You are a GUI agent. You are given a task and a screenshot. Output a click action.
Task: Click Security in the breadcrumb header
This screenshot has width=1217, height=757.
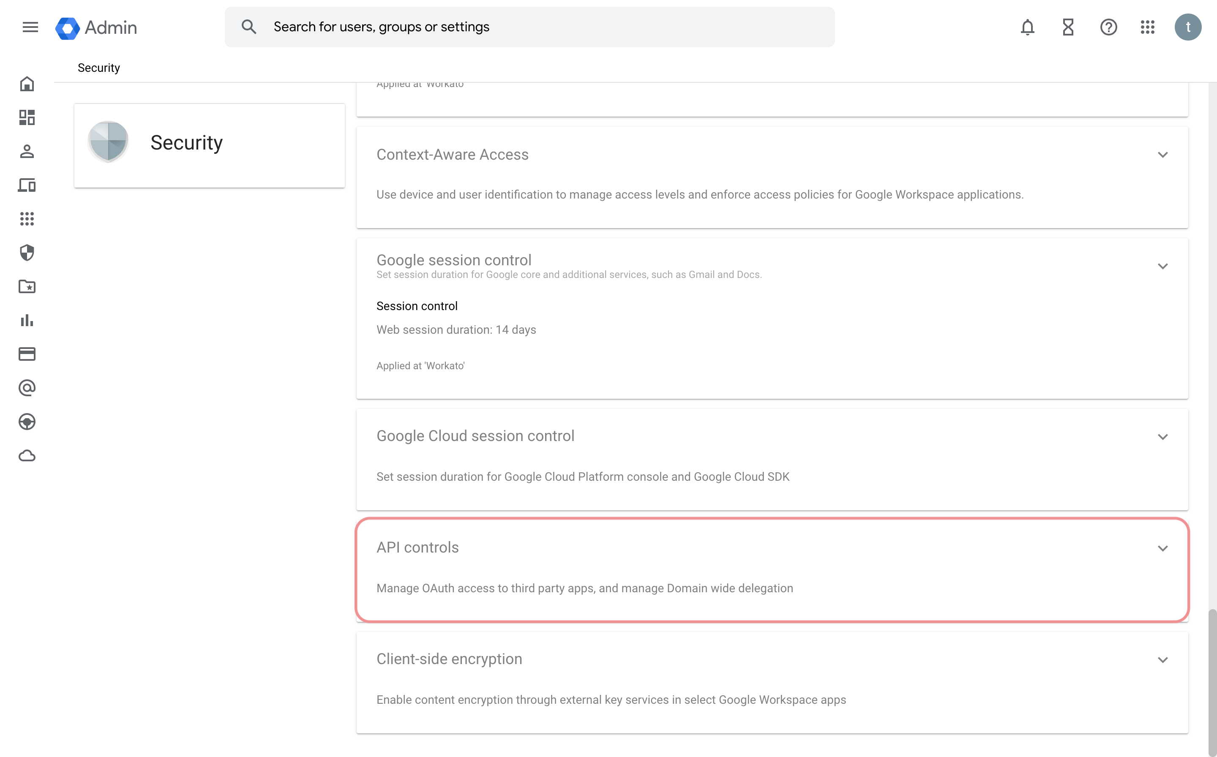coord(98,66)
